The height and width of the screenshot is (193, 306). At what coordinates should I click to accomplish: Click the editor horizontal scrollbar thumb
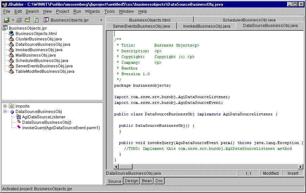pyautogui.click(x=125, y=167)
